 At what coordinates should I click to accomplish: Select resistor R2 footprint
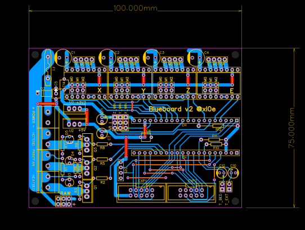(102, 178)
